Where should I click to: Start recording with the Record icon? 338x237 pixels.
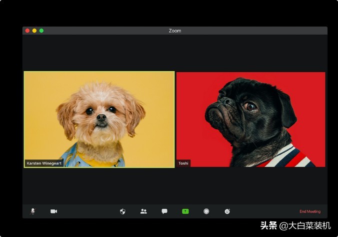pos(206,211)
